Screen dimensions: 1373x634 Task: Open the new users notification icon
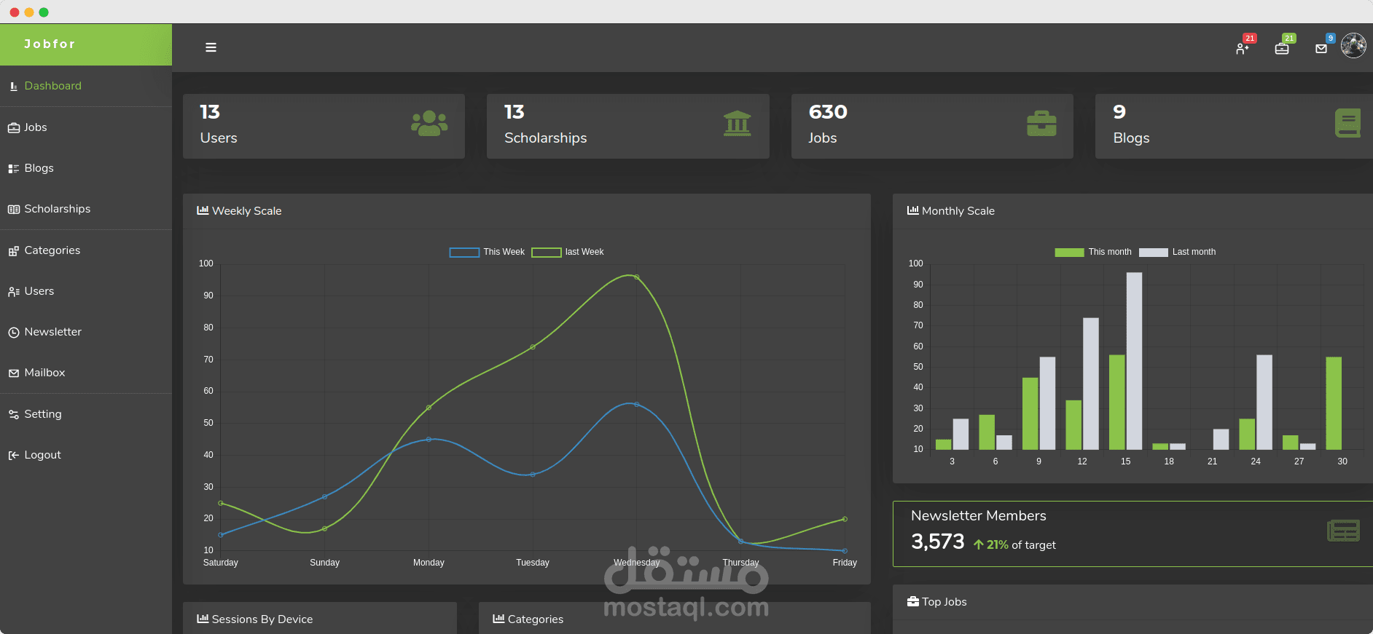point(1243,49)
